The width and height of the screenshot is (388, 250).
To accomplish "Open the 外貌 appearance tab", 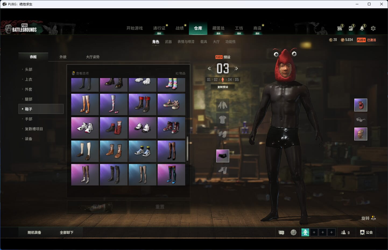I will coord(63,57).
